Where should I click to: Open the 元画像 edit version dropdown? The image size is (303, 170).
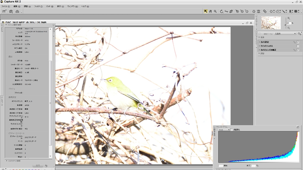[285, 34]
